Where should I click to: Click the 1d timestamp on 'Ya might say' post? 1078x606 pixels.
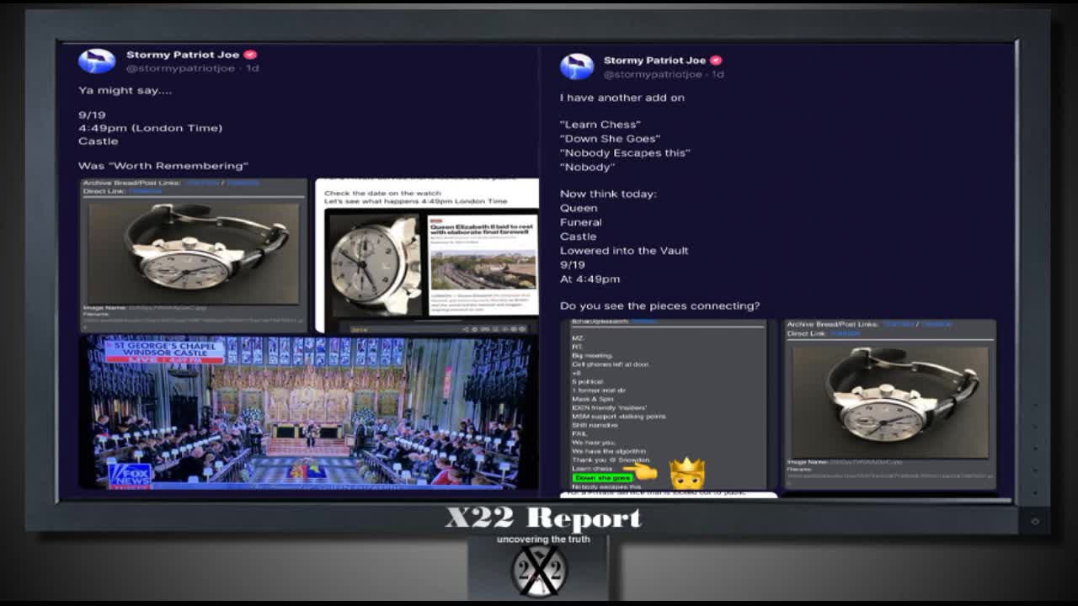tap(253, 69)
